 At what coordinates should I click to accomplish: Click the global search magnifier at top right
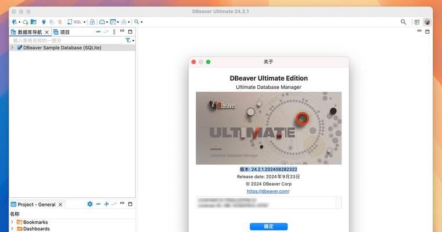tap(404, 22)
